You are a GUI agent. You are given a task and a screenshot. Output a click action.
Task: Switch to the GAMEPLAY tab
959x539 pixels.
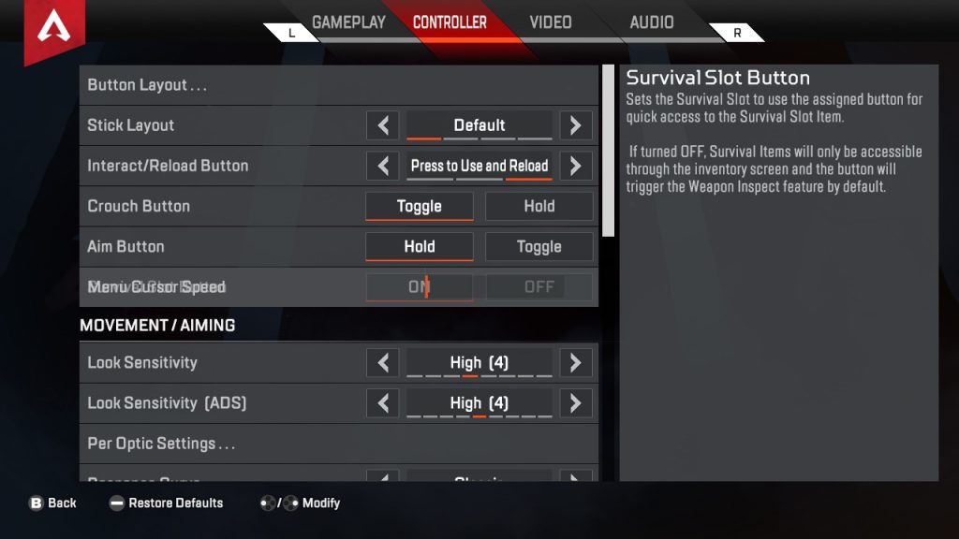coord(348,22)
